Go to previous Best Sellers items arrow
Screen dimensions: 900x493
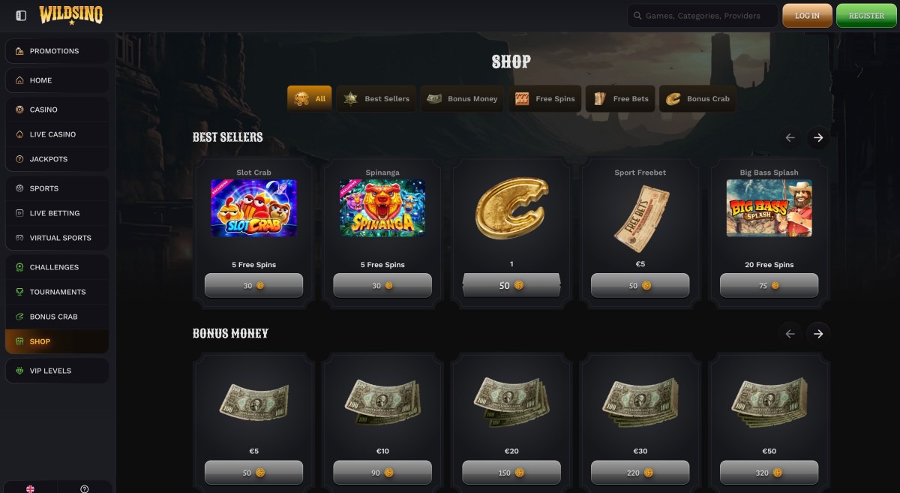point(790,138)
